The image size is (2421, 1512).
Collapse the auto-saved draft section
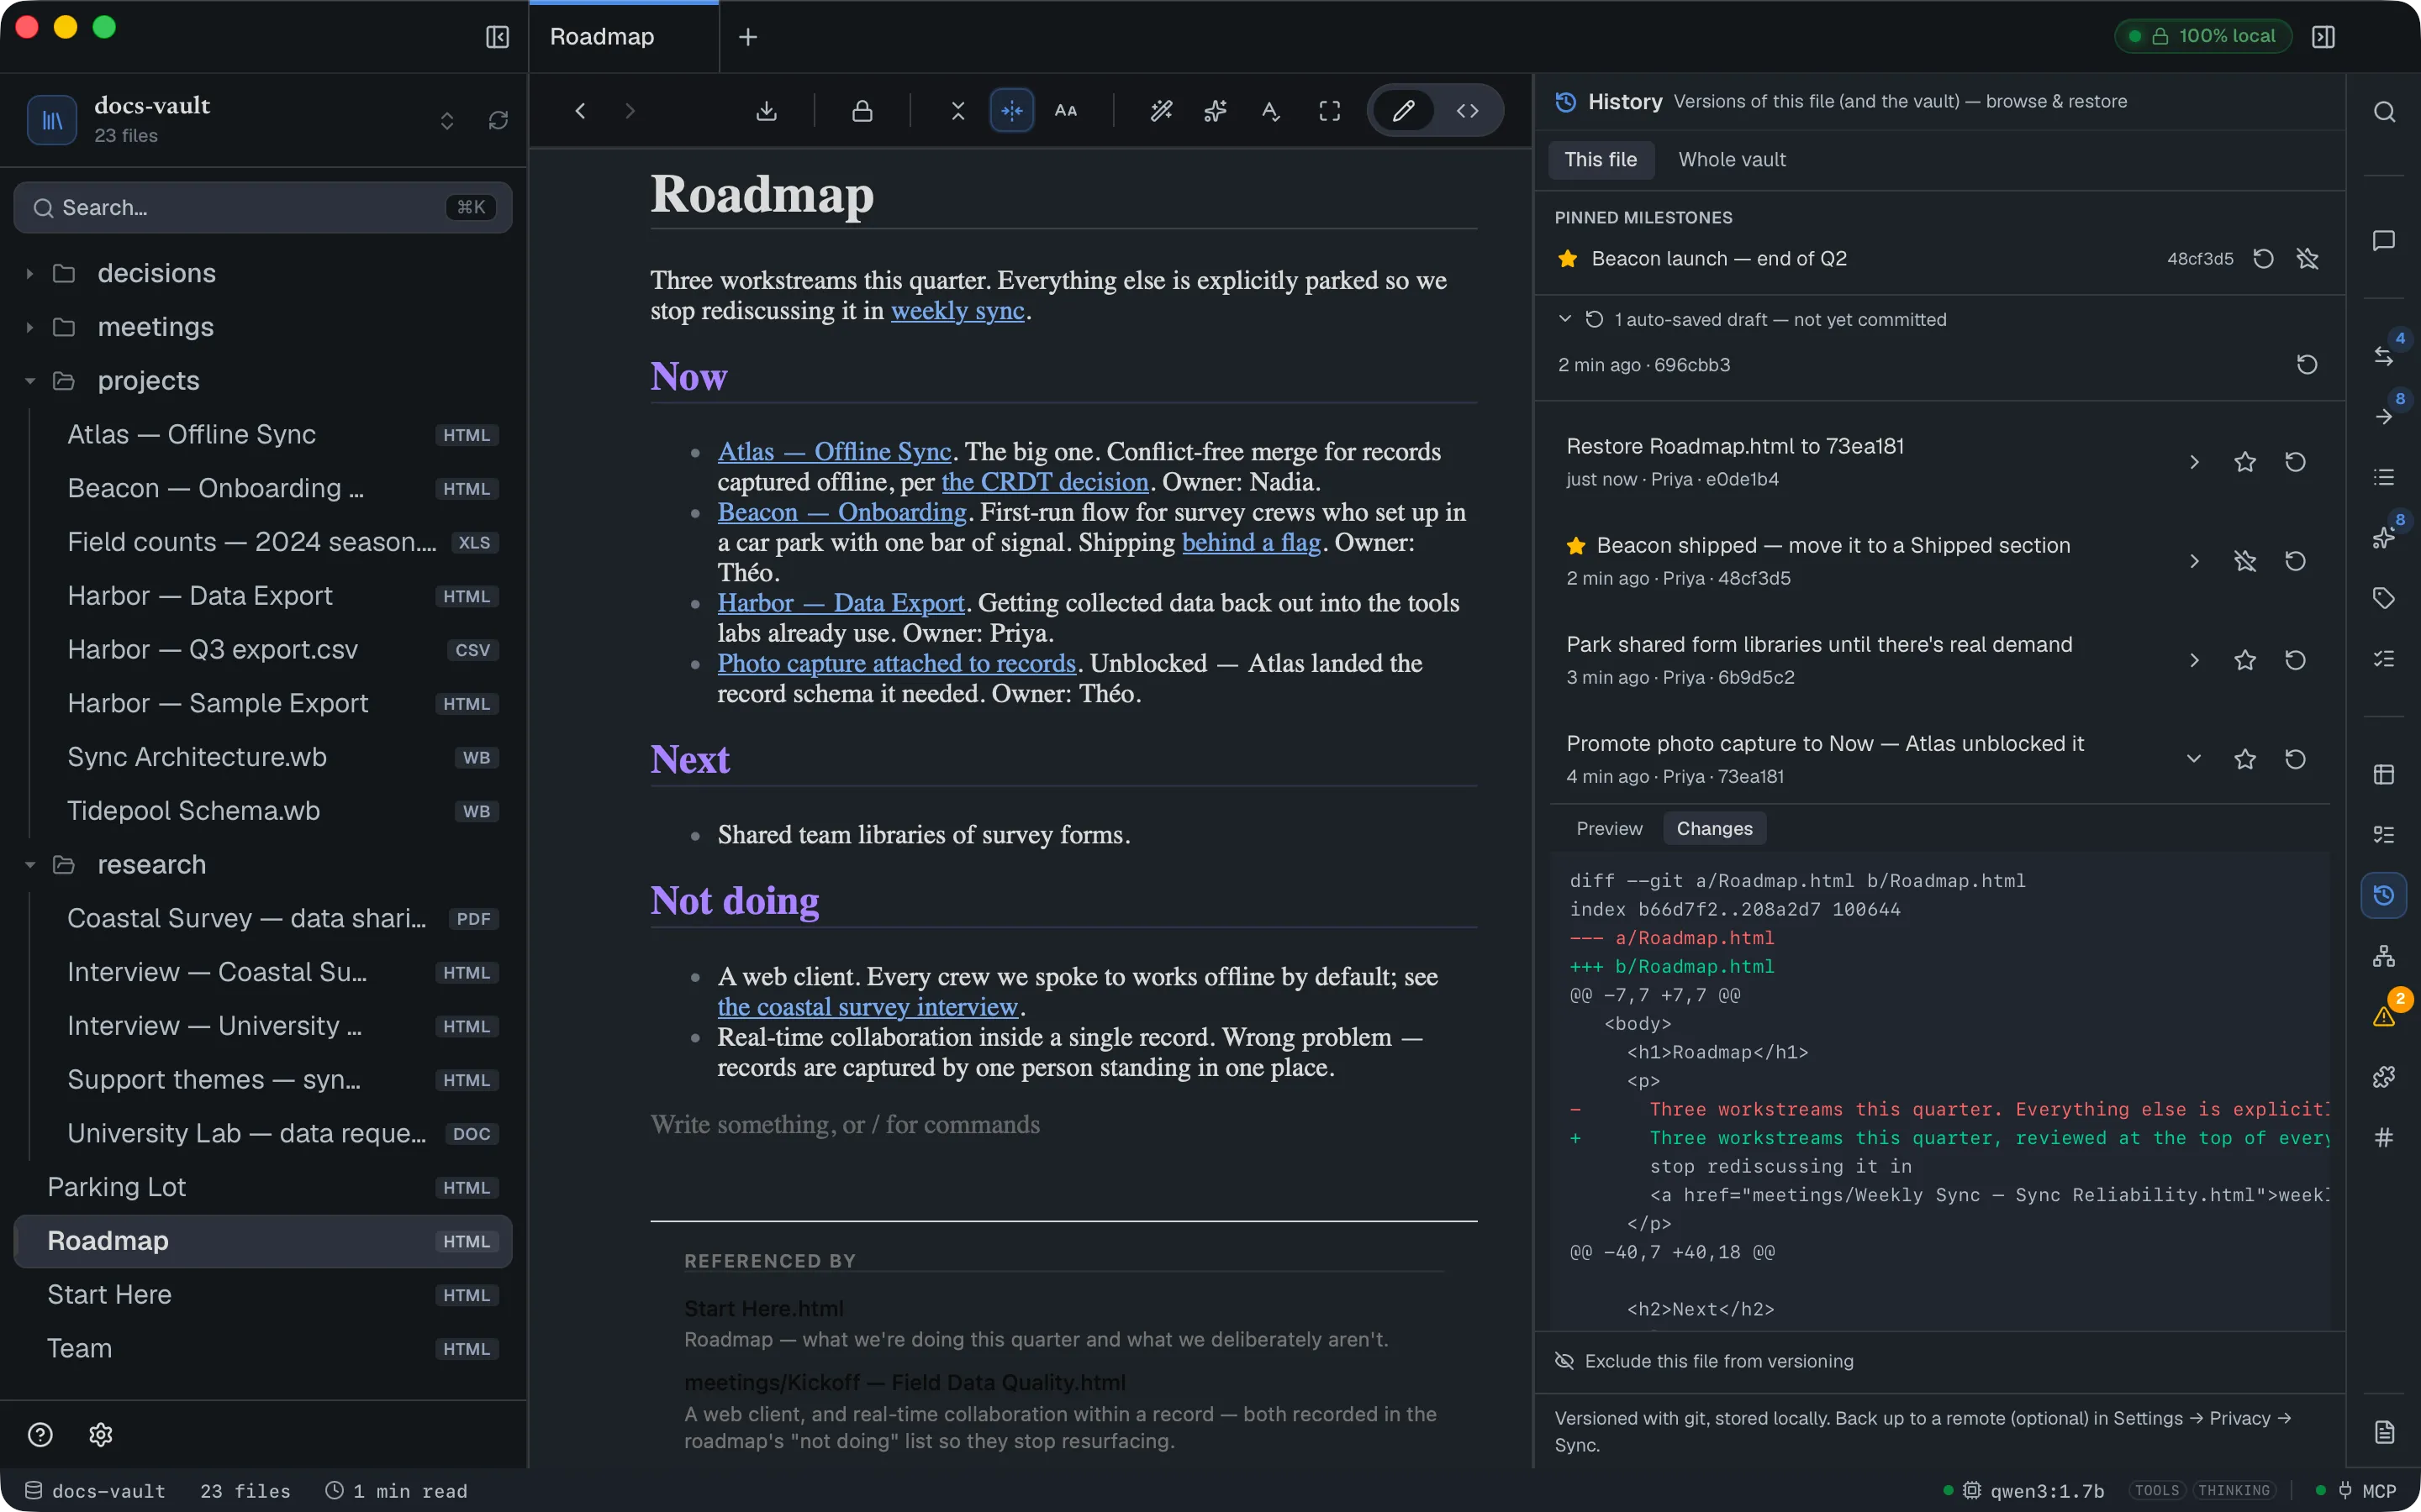tap(1564, 319)
